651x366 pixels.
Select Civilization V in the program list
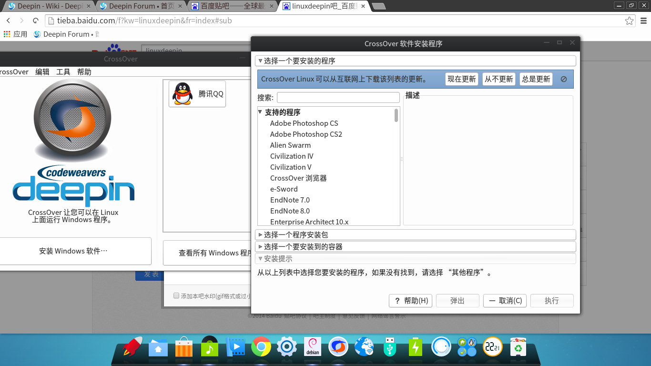[x=291, y=167]
